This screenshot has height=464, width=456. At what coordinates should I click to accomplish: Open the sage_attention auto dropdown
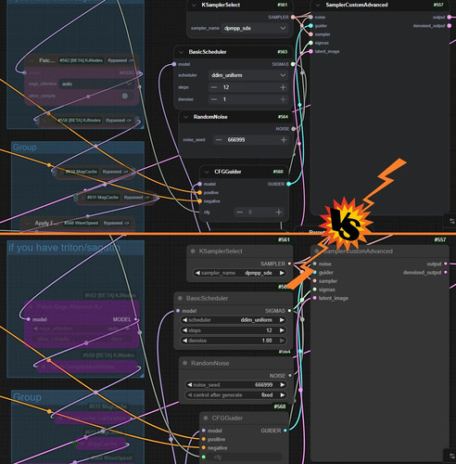(x=96, y=84)
